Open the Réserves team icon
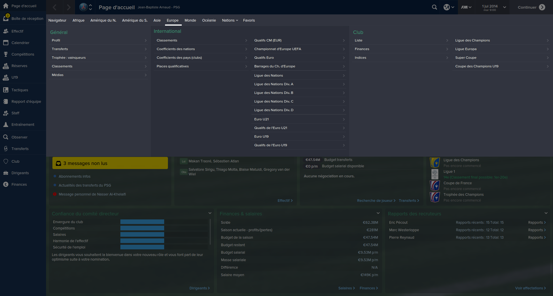 [6, 66]
